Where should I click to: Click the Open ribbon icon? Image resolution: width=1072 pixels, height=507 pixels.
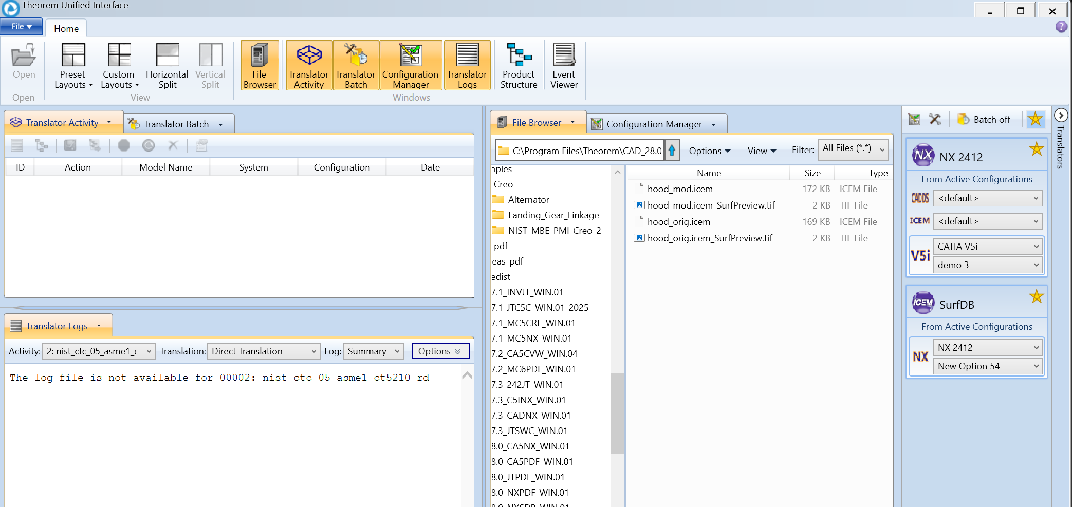[24, 62]
